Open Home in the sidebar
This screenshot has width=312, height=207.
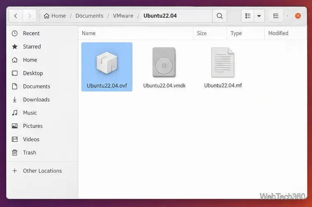(42, 60)
